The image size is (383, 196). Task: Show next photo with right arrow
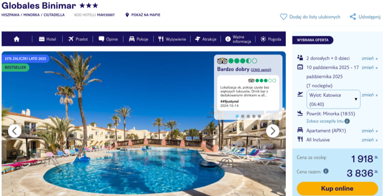(272, 131)
